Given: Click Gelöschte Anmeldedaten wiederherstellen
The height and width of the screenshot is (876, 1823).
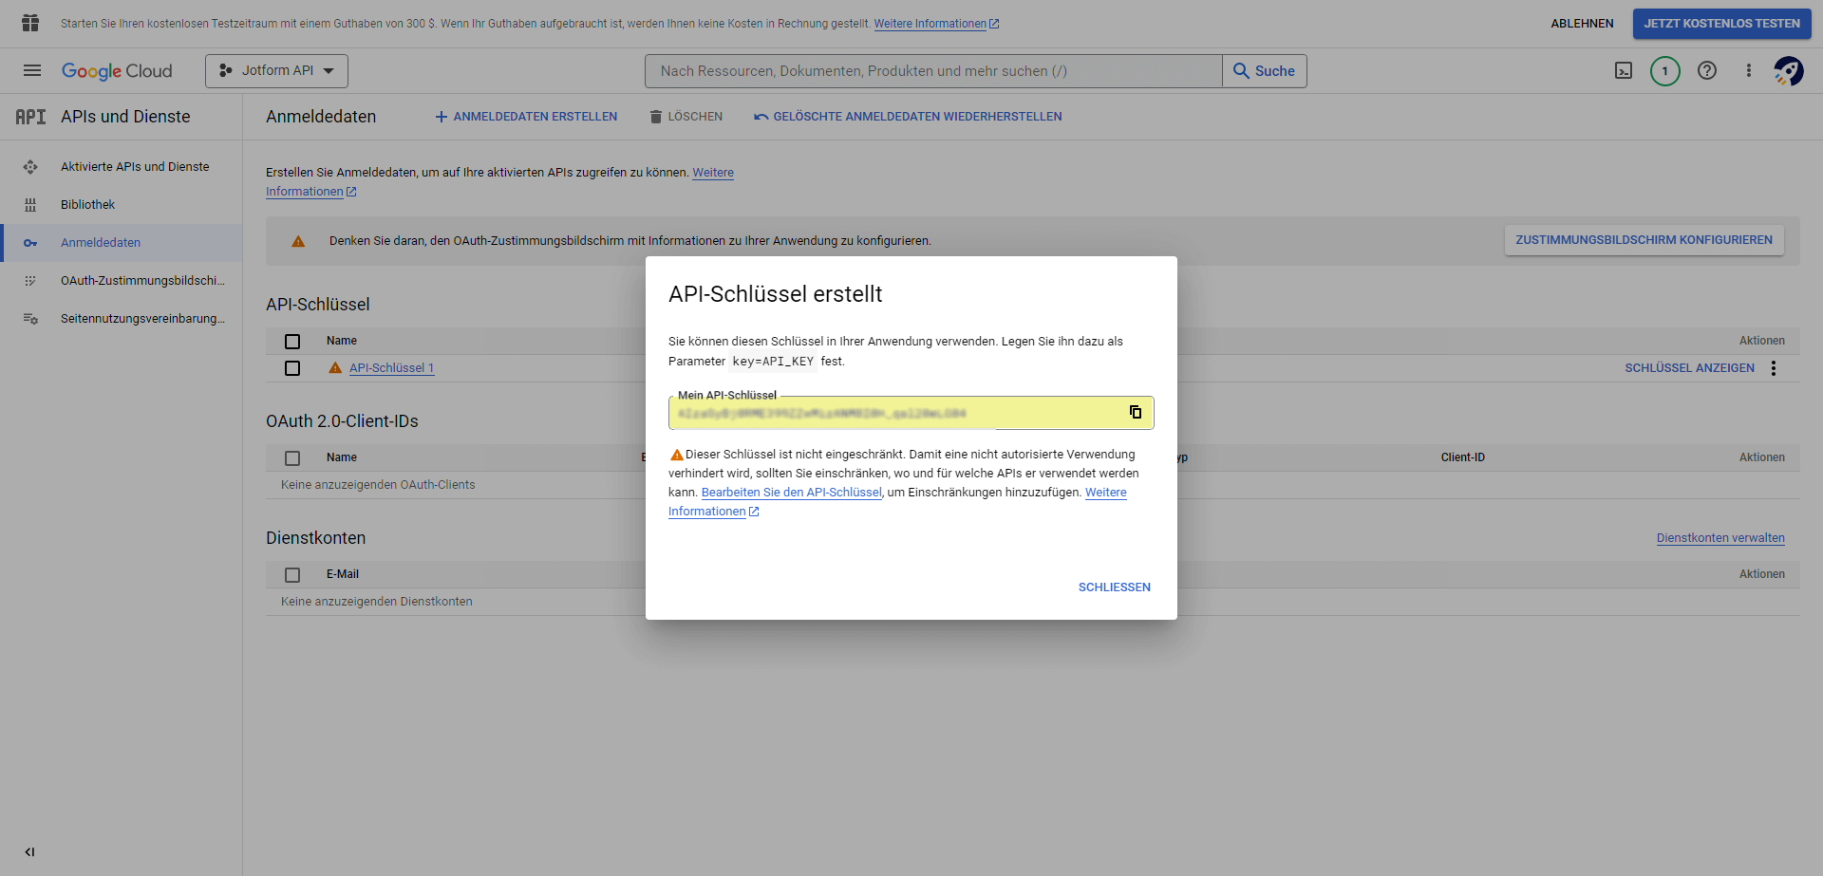Looking at the screenshot, I should pyautogui.click(x=908, y=117).
